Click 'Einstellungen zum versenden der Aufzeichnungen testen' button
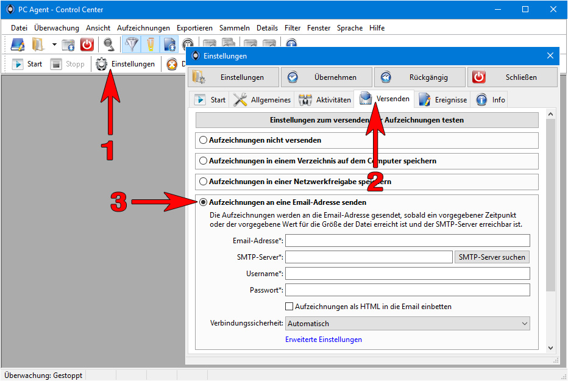 tap(367, 120)
